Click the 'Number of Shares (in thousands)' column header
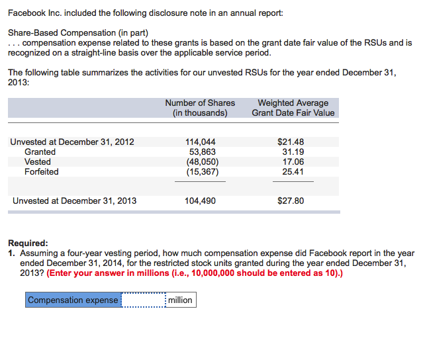Viewport: 425px width, 352px height. pos(201,108)
